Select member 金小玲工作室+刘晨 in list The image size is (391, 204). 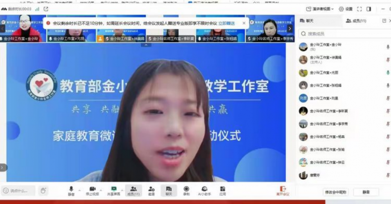pyautogui.click(x=344, y=98)
